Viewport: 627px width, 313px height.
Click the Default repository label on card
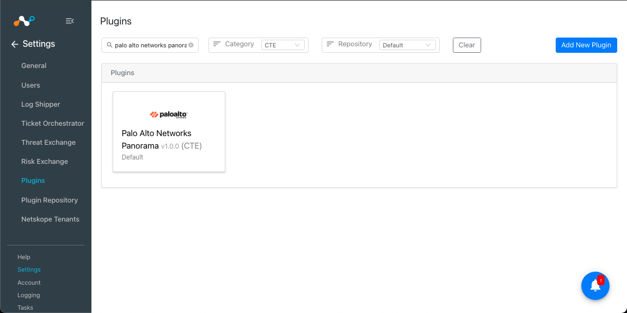click(132, 157)
